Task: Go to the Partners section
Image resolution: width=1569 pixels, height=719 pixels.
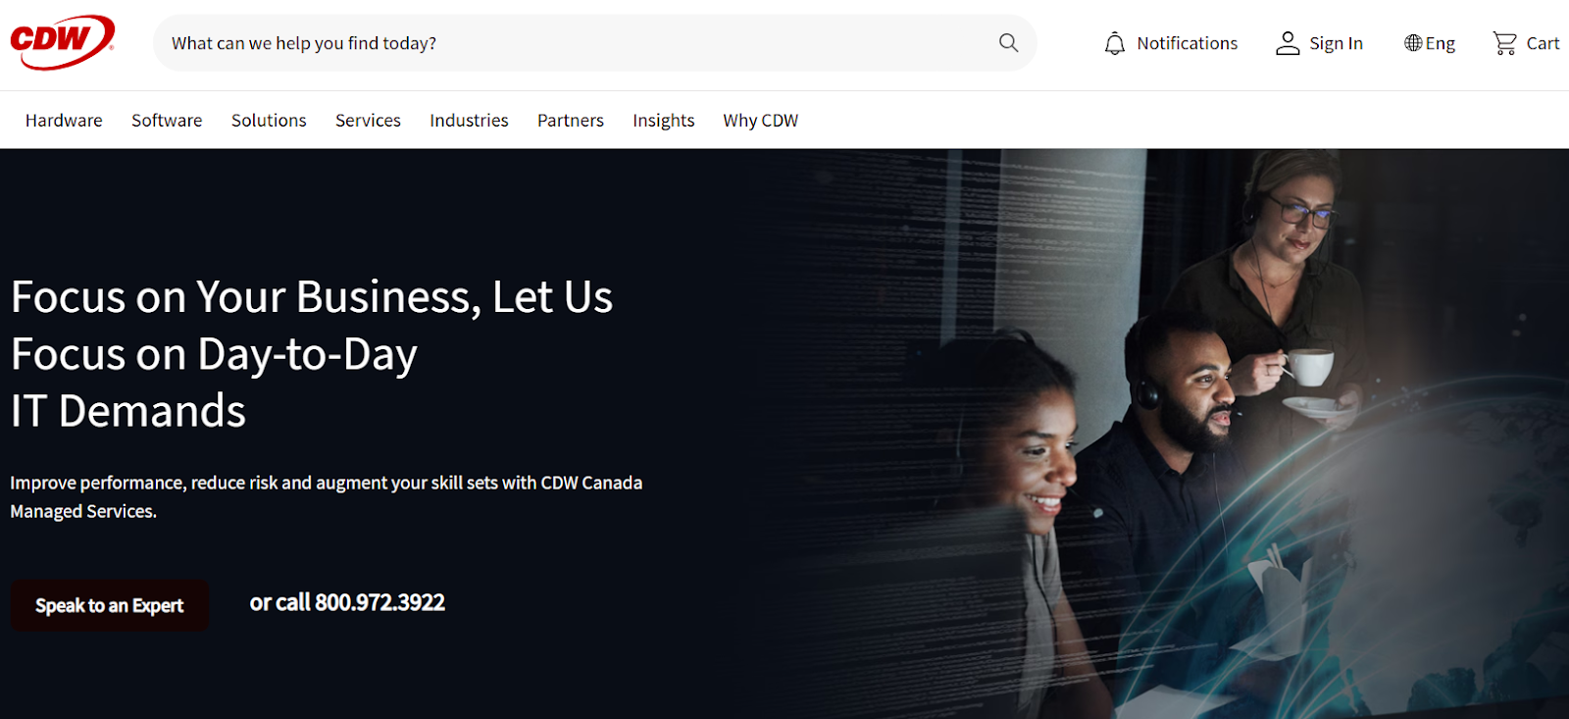Action: click(571, 121)
